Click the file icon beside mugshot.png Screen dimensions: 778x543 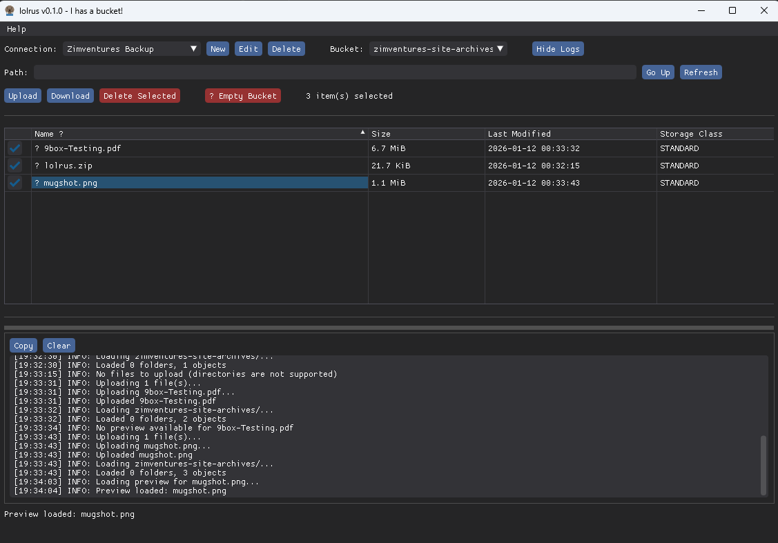click(x=36, y=183)
